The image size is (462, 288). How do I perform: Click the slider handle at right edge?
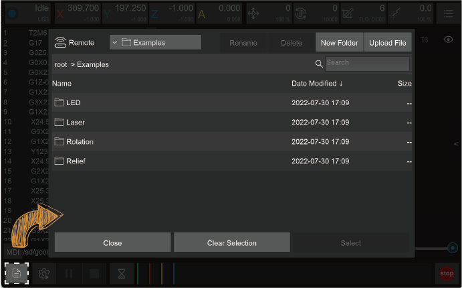point(454,248)
